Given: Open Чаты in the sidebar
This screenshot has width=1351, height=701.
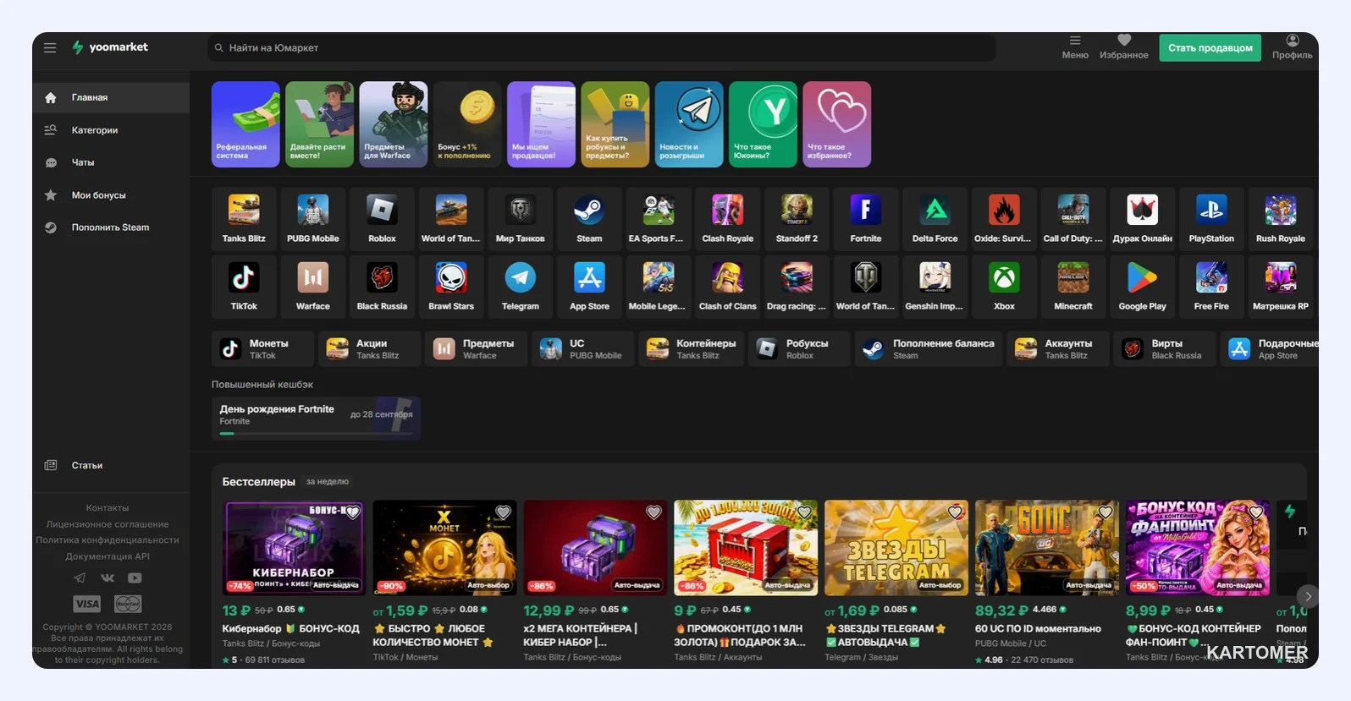Looking at the screenshot, I should pos(111,162).
